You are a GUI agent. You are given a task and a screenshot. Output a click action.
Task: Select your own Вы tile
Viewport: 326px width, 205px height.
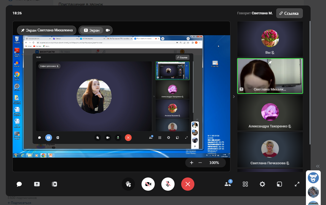pos(270,39)
